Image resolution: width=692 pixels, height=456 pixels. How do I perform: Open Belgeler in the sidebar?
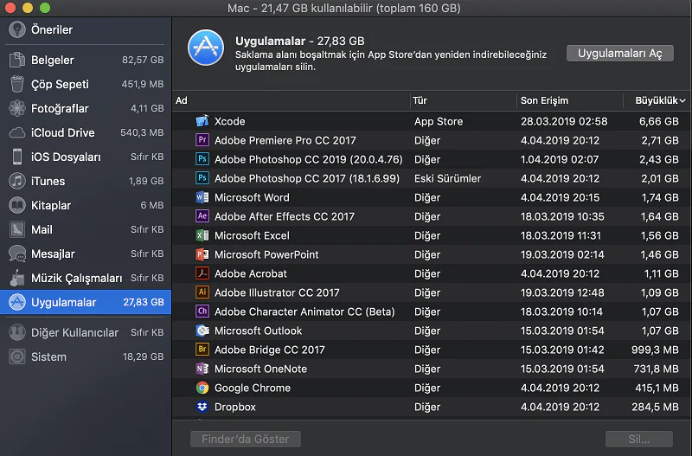tap(53, 61)
